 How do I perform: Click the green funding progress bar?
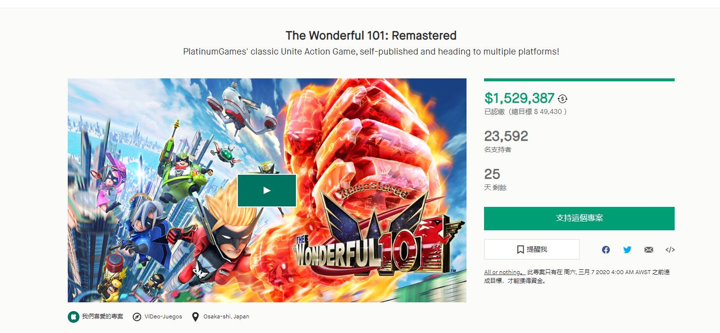point(579,80)
